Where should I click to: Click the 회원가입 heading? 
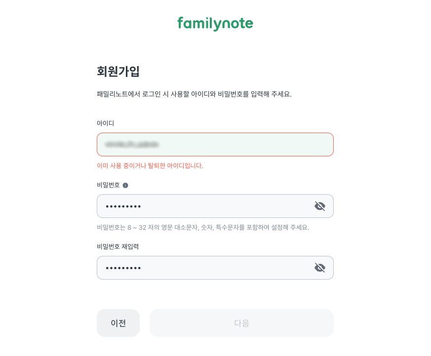118,71
